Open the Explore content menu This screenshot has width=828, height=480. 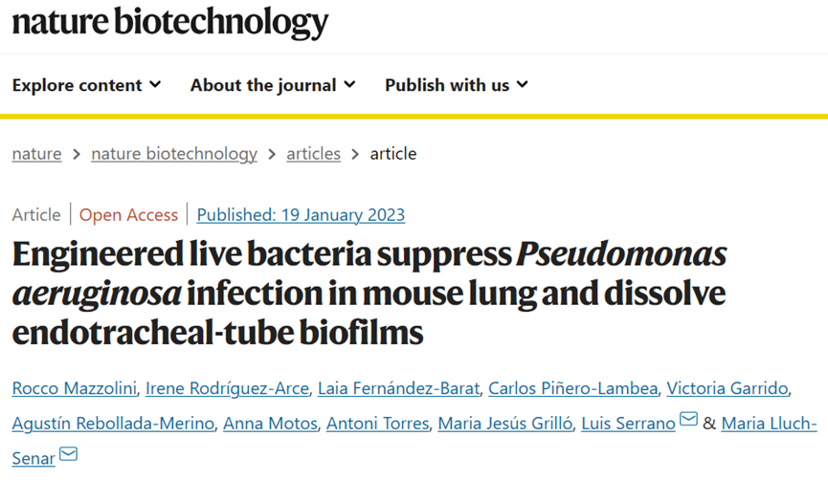pos(86,85)
